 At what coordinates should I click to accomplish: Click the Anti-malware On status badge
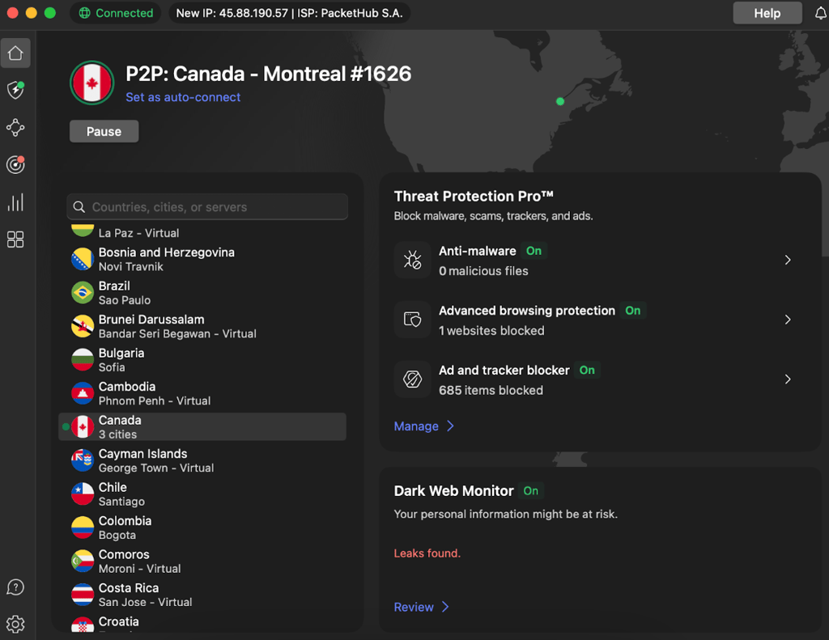[534, 251]
